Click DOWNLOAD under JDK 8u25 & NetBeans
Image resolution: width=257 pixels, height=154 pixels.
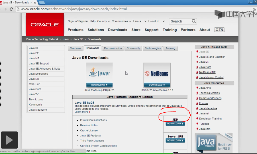coord(157,85)
